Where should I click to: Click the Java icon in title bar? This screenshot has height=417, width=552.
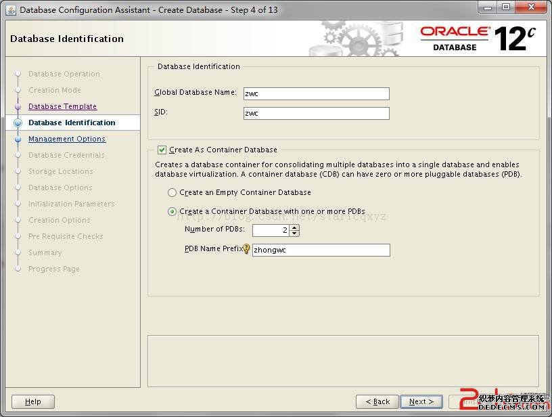(11, 10)
